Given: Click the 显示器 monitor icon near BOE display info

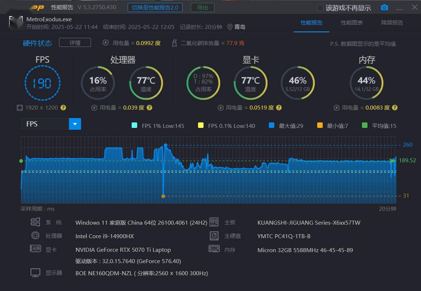Looking at the screenshot, I should click(35, 272).
